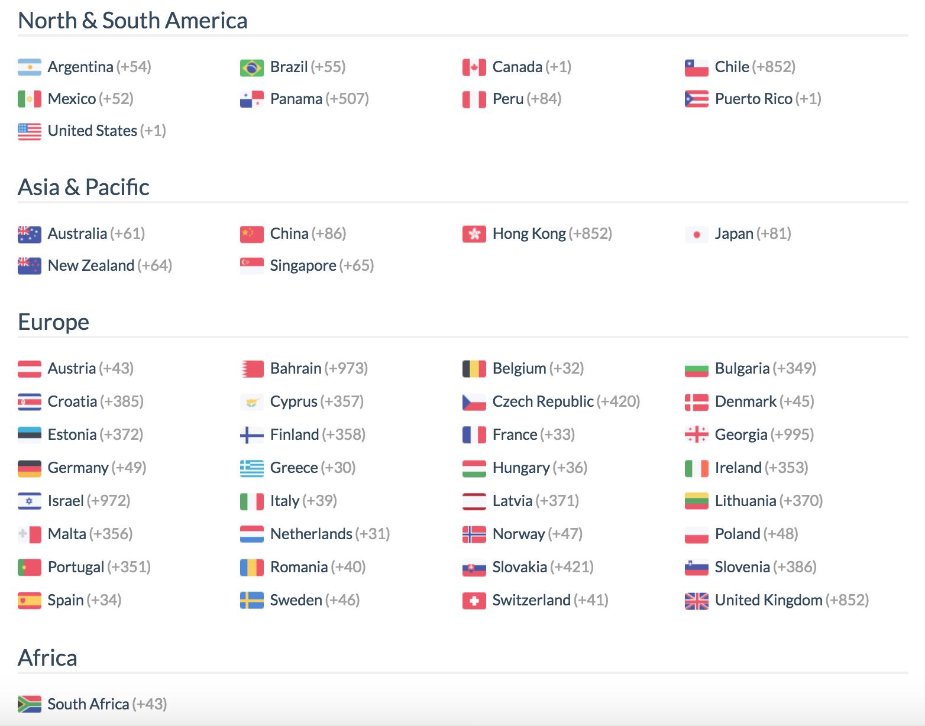Click the Japan flag icon
This screenshot has height=726, width=925.
click(x=697, y=234)
